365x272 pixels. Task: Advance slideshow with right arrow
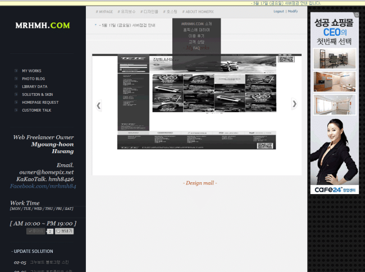coord(294,104)
